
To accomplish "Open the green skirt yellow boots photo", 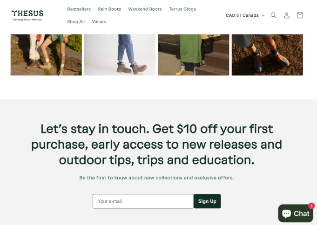I will 194,55.
